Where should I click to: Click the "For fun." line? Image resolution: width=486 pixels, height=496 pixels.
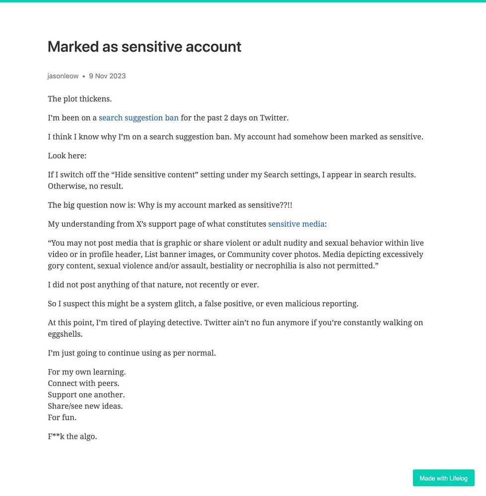[62, 418]
